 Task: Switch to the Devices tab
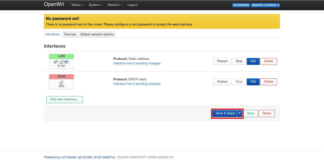tap(70, 34)
